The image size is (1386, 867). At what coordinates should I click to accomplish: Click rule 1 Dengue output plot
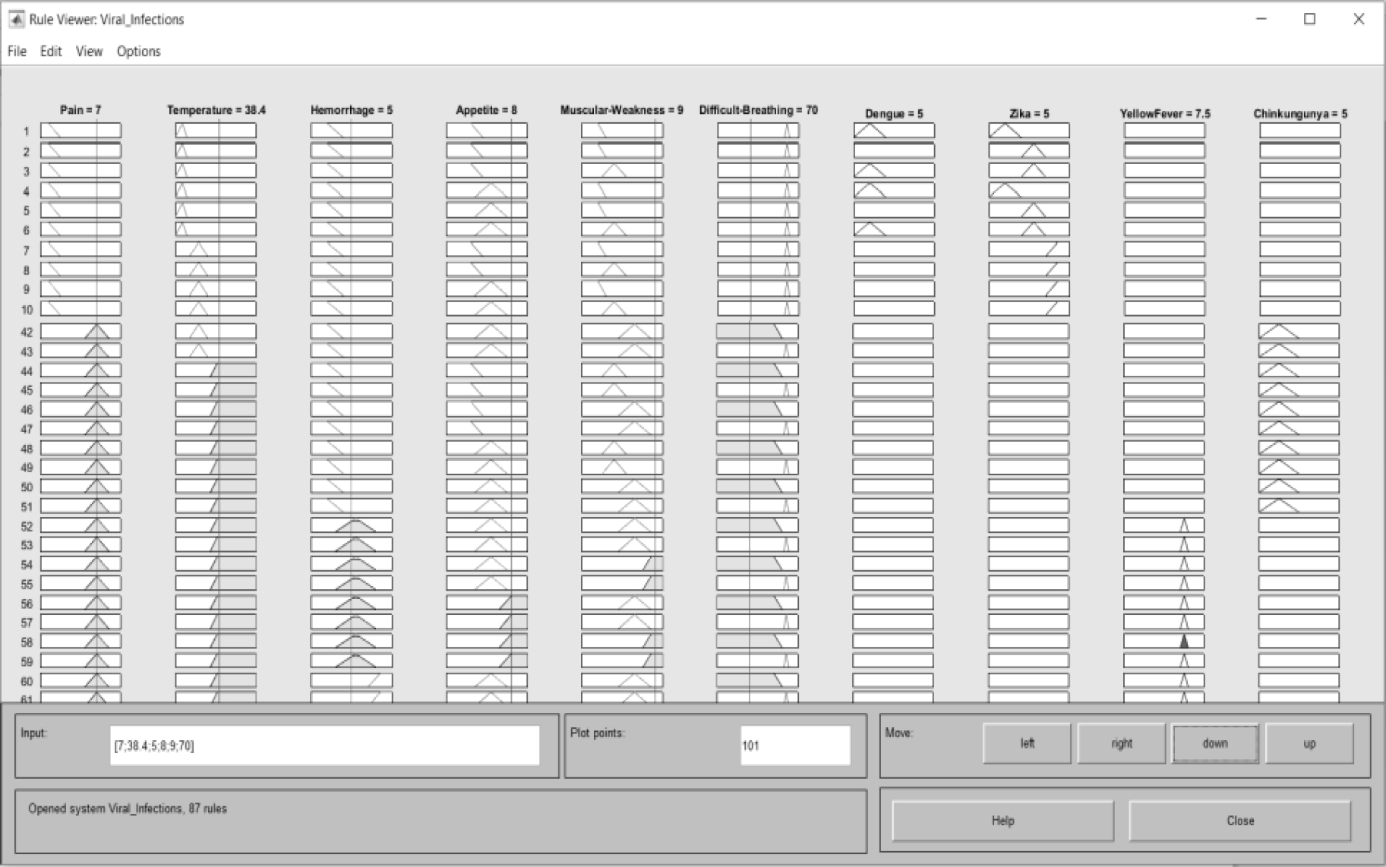tap(894, 131)
